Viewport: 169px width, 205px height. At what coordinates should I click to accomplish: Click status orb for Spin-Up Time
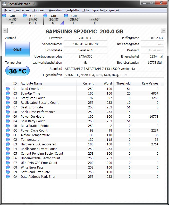pos(8,93)
